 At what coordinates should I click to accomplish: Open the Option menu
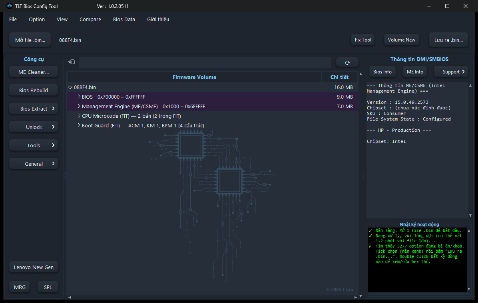point(37,19)
